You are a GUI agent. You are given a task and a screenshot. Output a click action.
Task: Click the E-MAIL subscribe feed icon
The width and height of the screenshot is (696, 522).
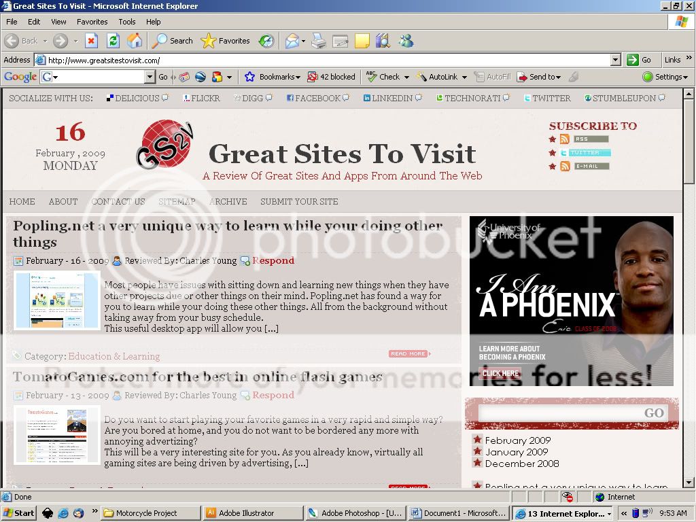coord(565,167)
